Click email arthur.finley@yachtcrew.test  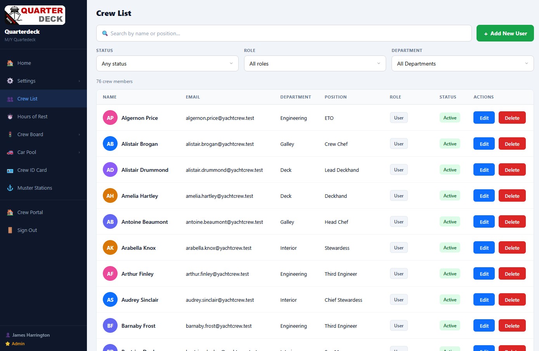point(217,274)
